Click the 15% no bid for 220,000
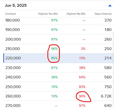Viewport: 114px width, 109px height. point(82,58)
